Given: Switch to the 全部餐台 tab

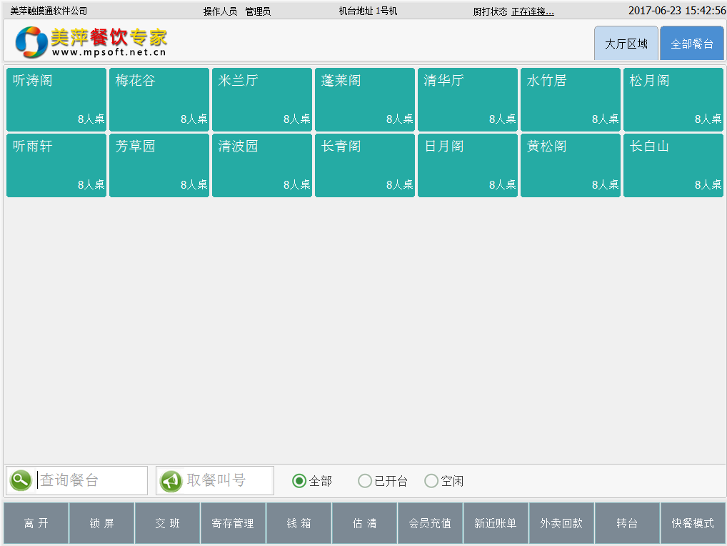Looking at the screenshot, I should point(691,44).
